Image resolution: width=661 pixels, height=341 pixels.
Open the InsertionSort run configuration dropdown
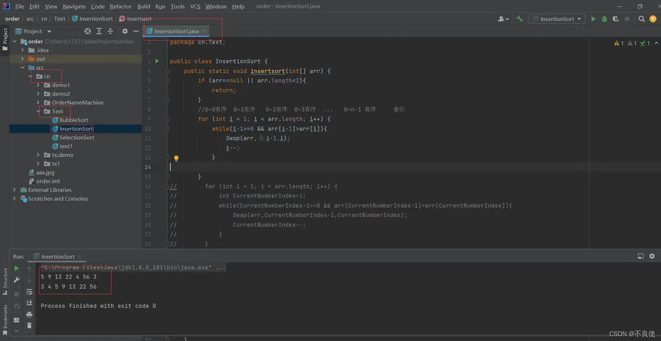[556, 19]
